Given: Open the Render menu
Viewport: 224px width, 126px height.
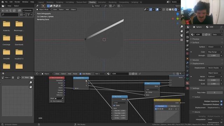Looking at the screenshot, I should pyautogui.click(x=17, y=2).
